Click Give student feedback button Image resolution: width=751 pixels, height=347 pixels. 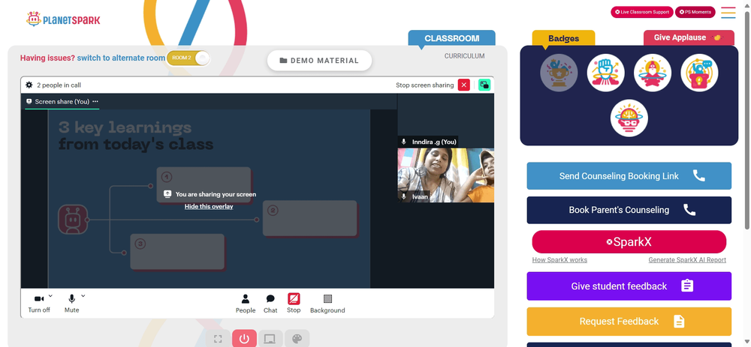(629, 286)
